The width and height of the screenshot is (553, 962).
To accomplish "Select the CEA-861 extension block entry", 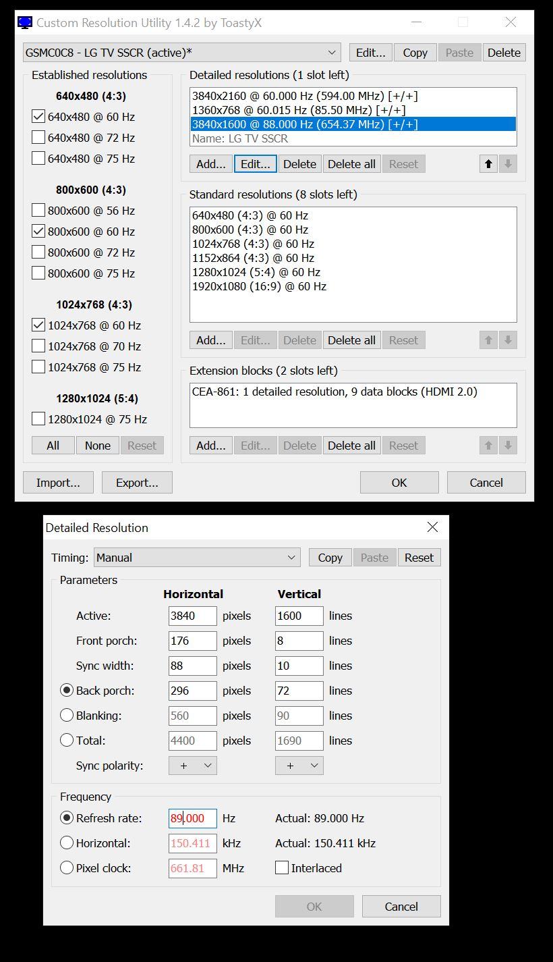I will click(x=353, y=392).
